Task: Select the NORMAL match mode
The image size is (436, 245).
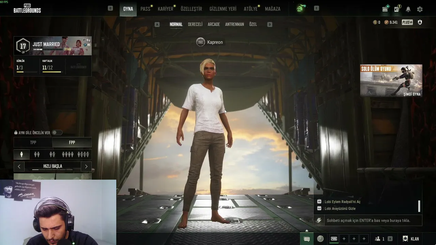Action: pos(176,24)
